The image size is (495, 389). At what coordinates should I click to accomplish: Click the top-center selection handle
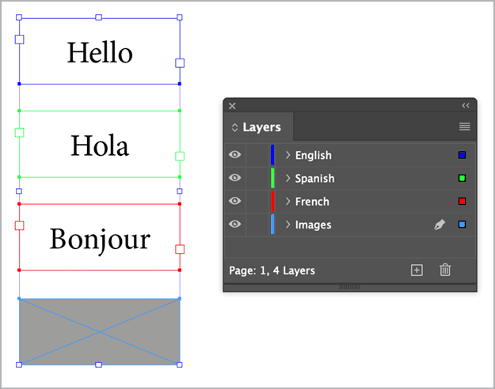pyautogui.click(x=98, y=17)
